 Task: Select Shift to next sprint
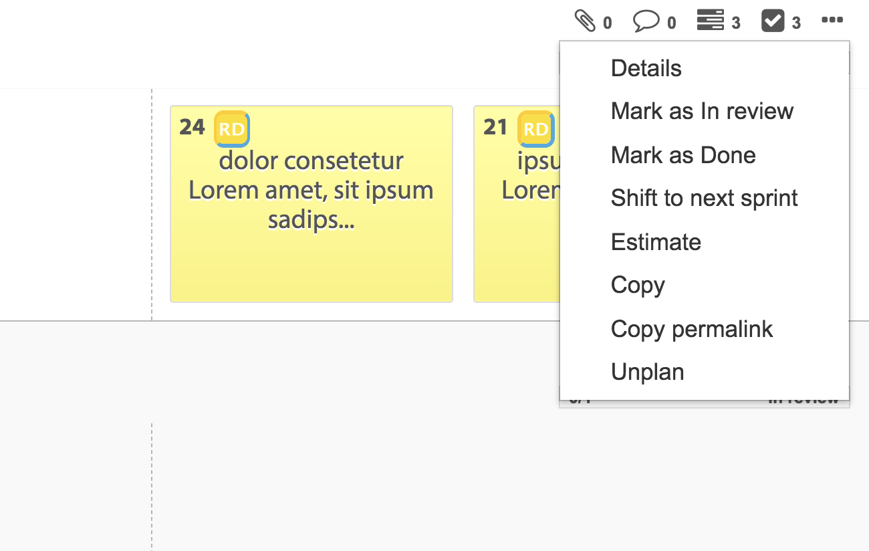tap(704, 198)
